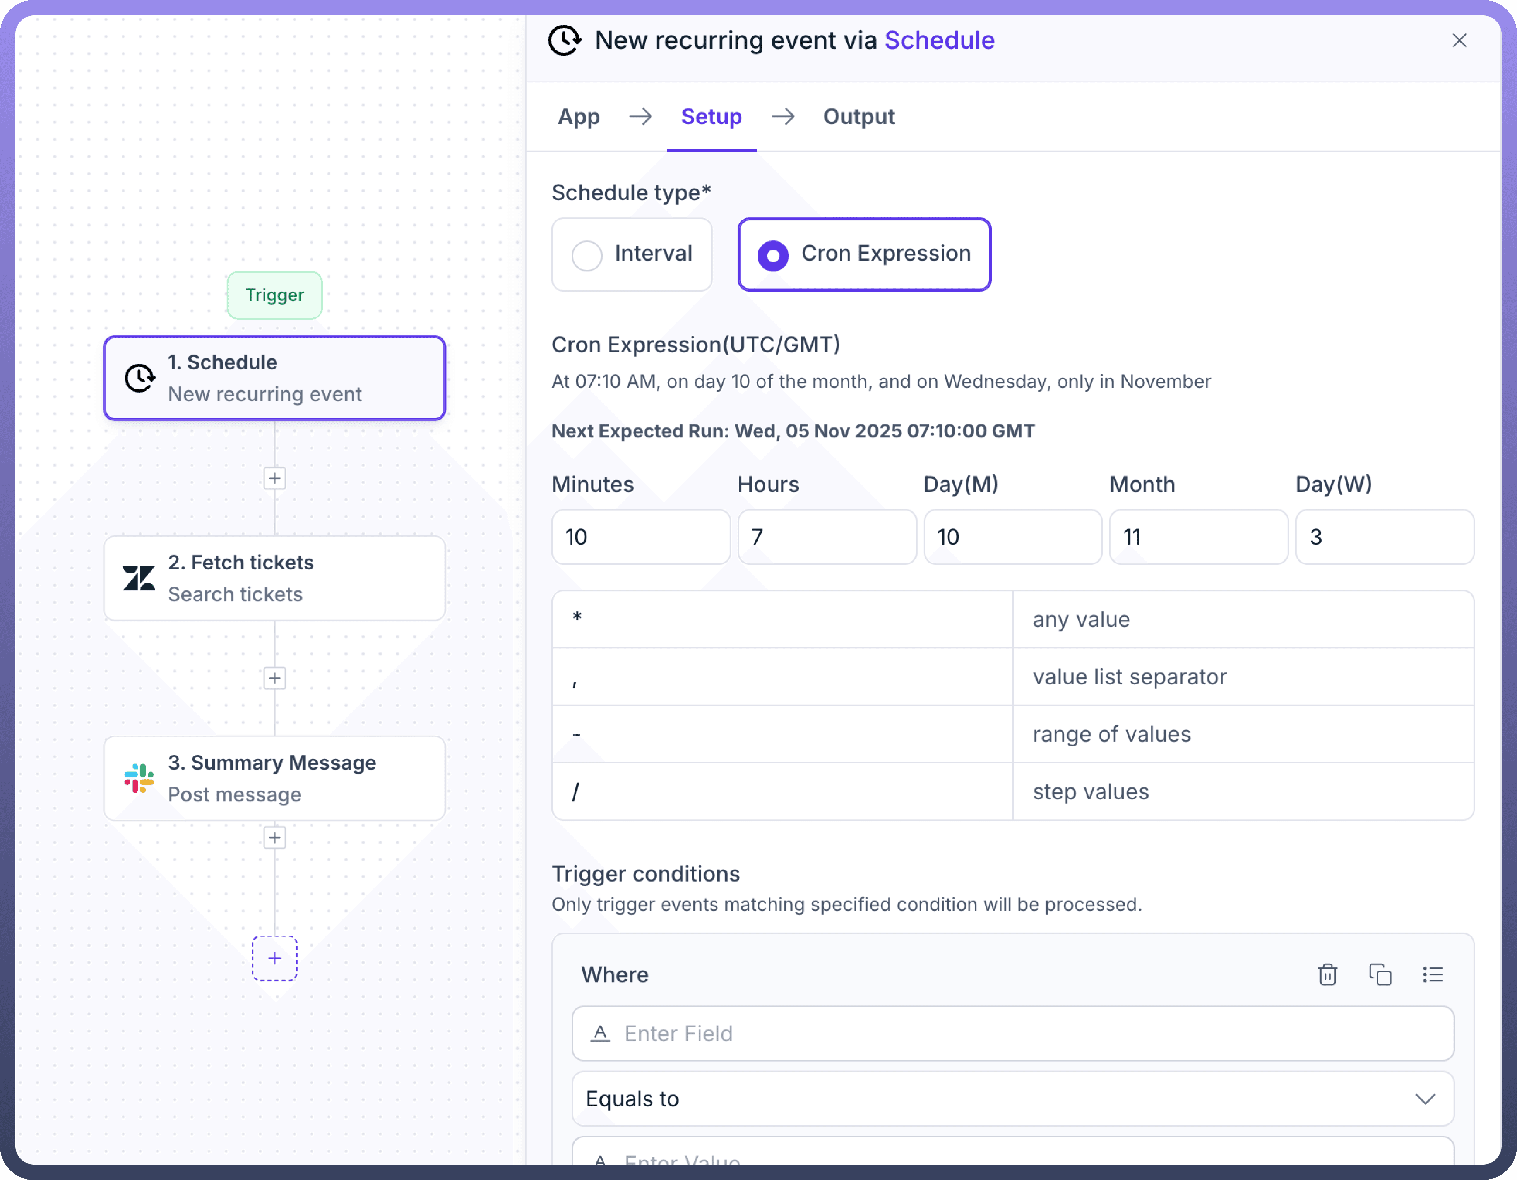Switch to the Output tab
Viewport: 1517px width, 1180px height.
pyautogui.click(x=858, y=117)
